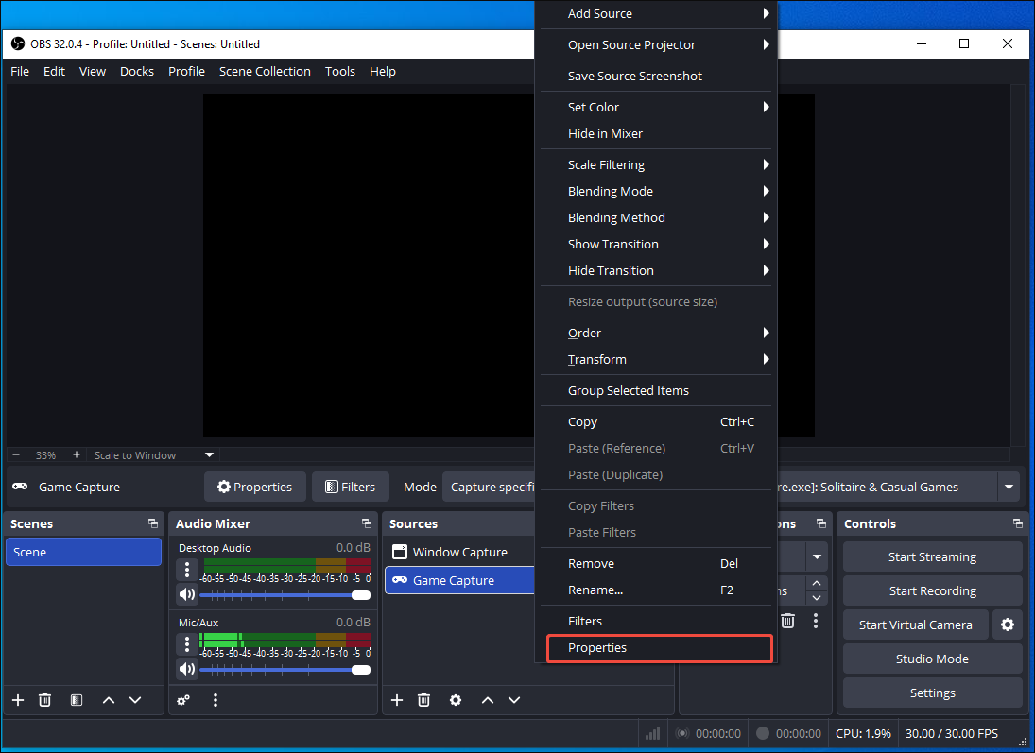Open OBS Settings
Image resolution: width=1035 pixels, height=753 pixels.
(x=931, y=693)
